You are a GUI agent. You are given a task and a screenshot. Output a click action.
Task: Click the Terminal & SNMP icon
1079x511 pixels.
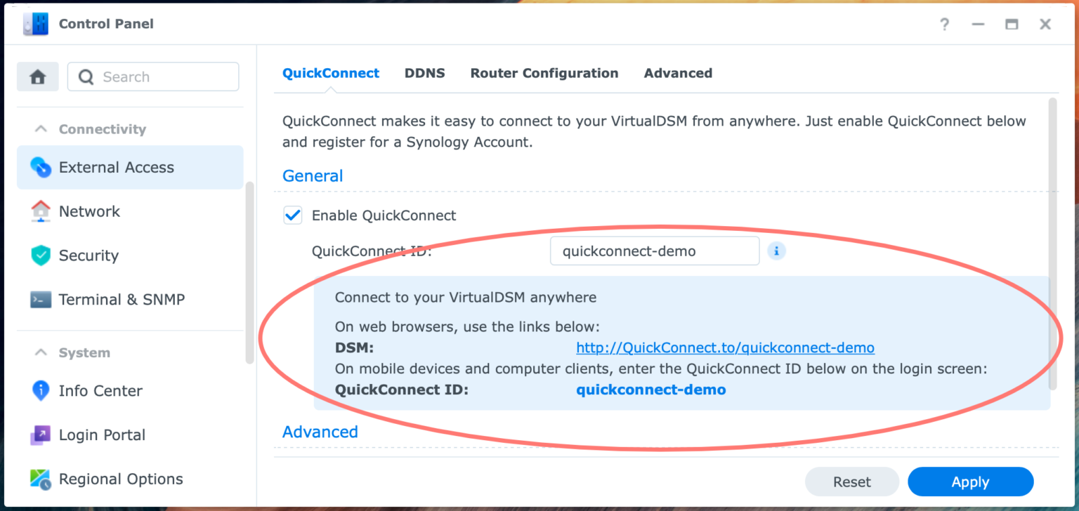40,300
